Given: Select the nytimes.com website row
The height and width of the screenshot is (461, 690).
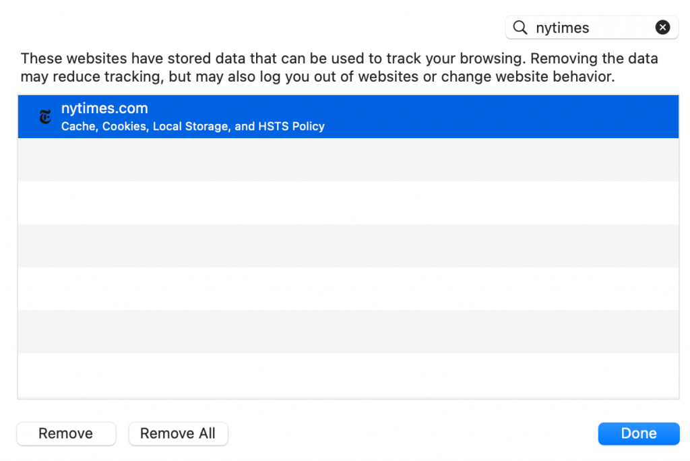Looking at the screenshot, I should (348, 117).
